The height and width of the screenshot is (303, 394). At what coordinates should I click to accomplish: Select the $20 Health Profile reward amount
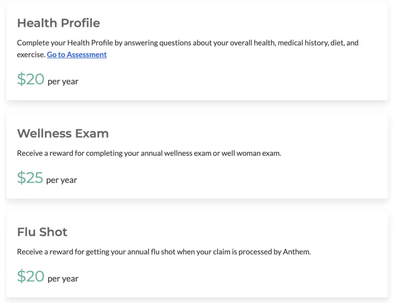point(30,79)
